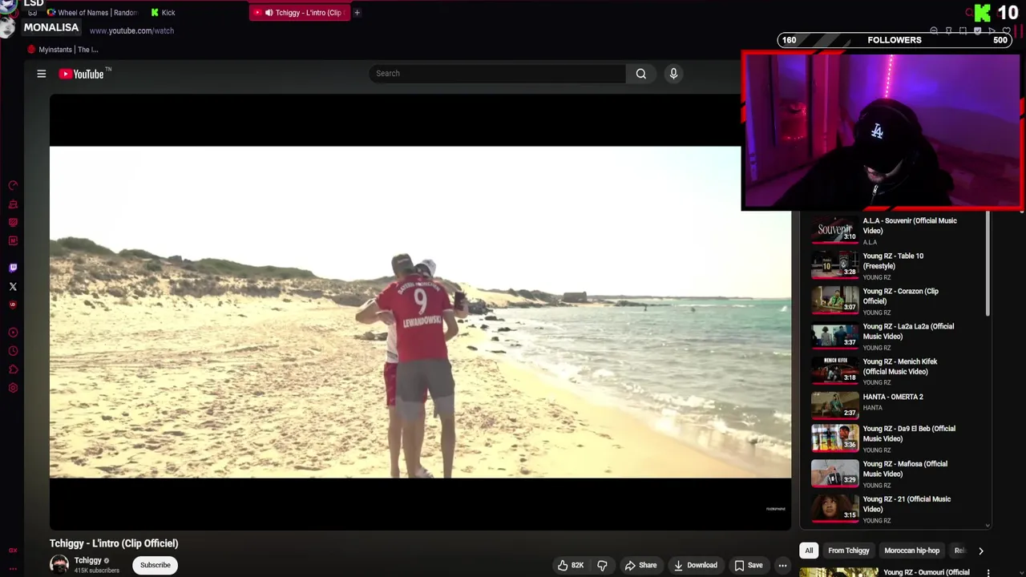Select the All filter chip
Screen dimensions: 1026x577
(809, 551)
